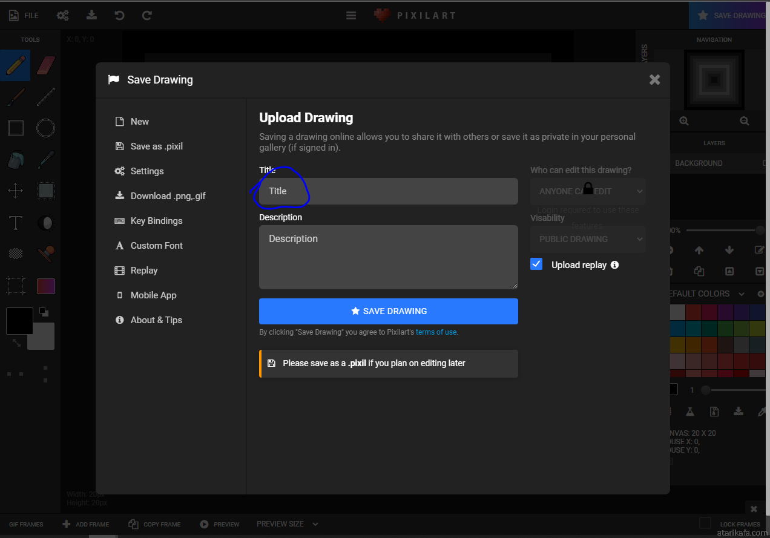Click Copy Frame button
Viewport: 770px width, 538px height.
(154, 524)
